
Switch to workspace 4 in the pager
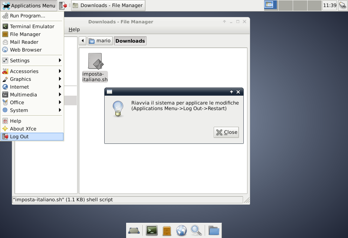pos(315,5)
